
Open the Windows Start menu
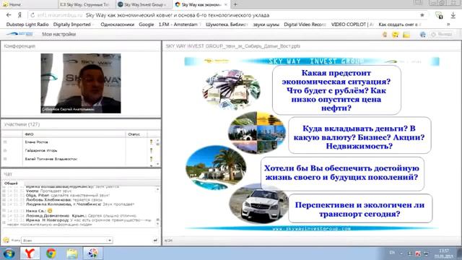(x=9, y=253)
